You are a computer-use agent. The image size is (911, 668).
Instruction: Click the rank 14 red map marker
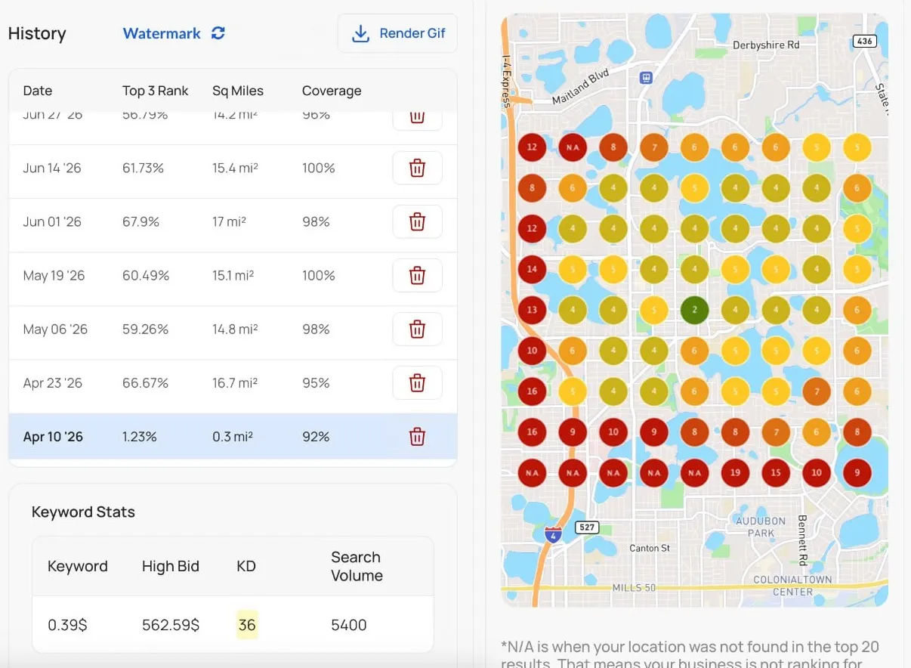coord(533,268)
